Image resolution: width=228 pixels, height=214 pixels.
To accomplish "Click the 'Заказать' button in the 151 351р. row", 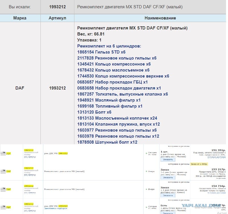I will pyautogui.click(x=168, y=160).
